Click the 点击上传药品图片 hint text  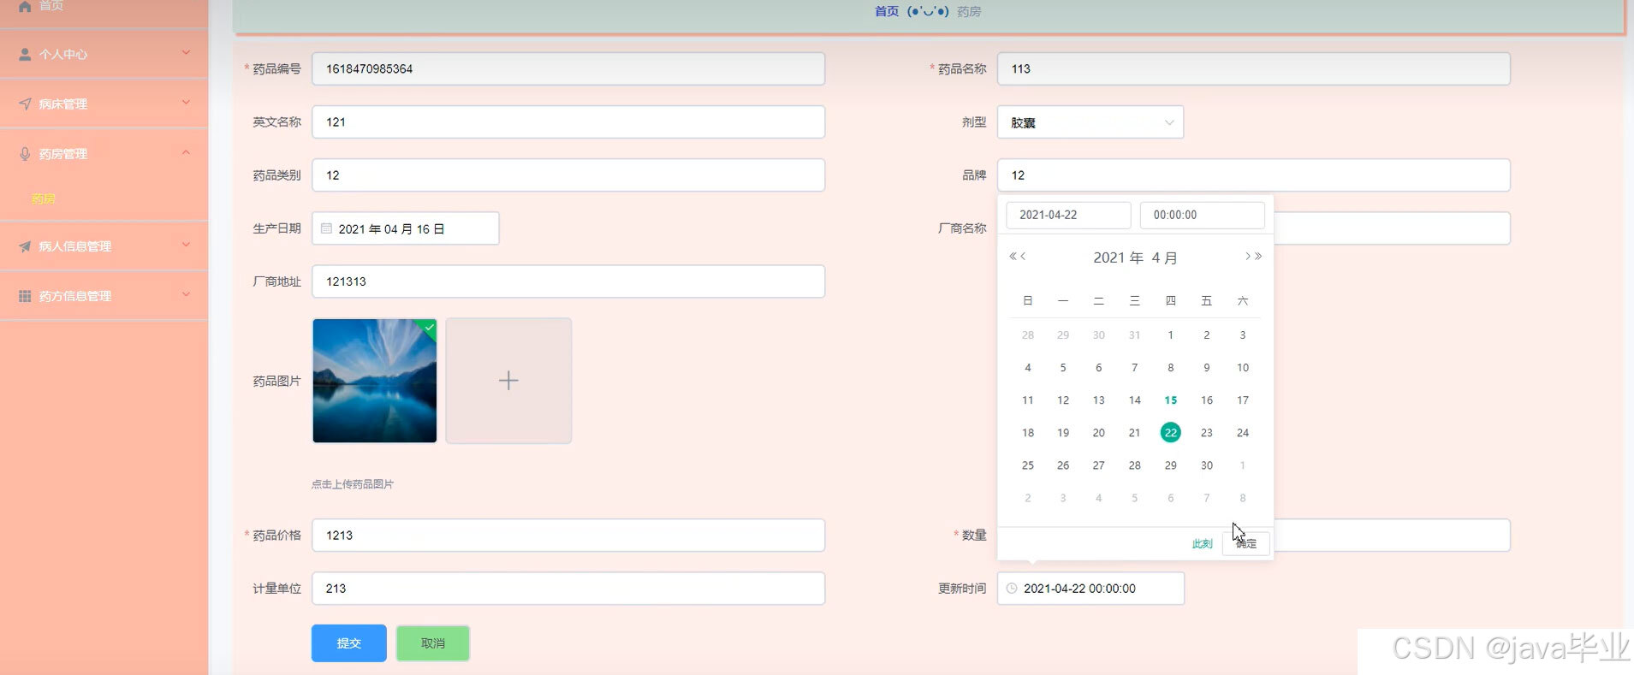353,484
